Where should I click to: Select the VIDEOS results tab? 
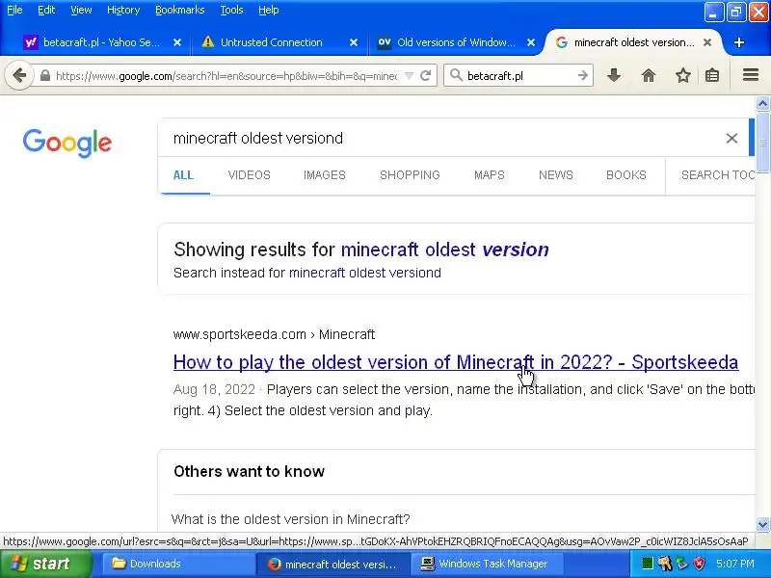(x=250, y=175)
